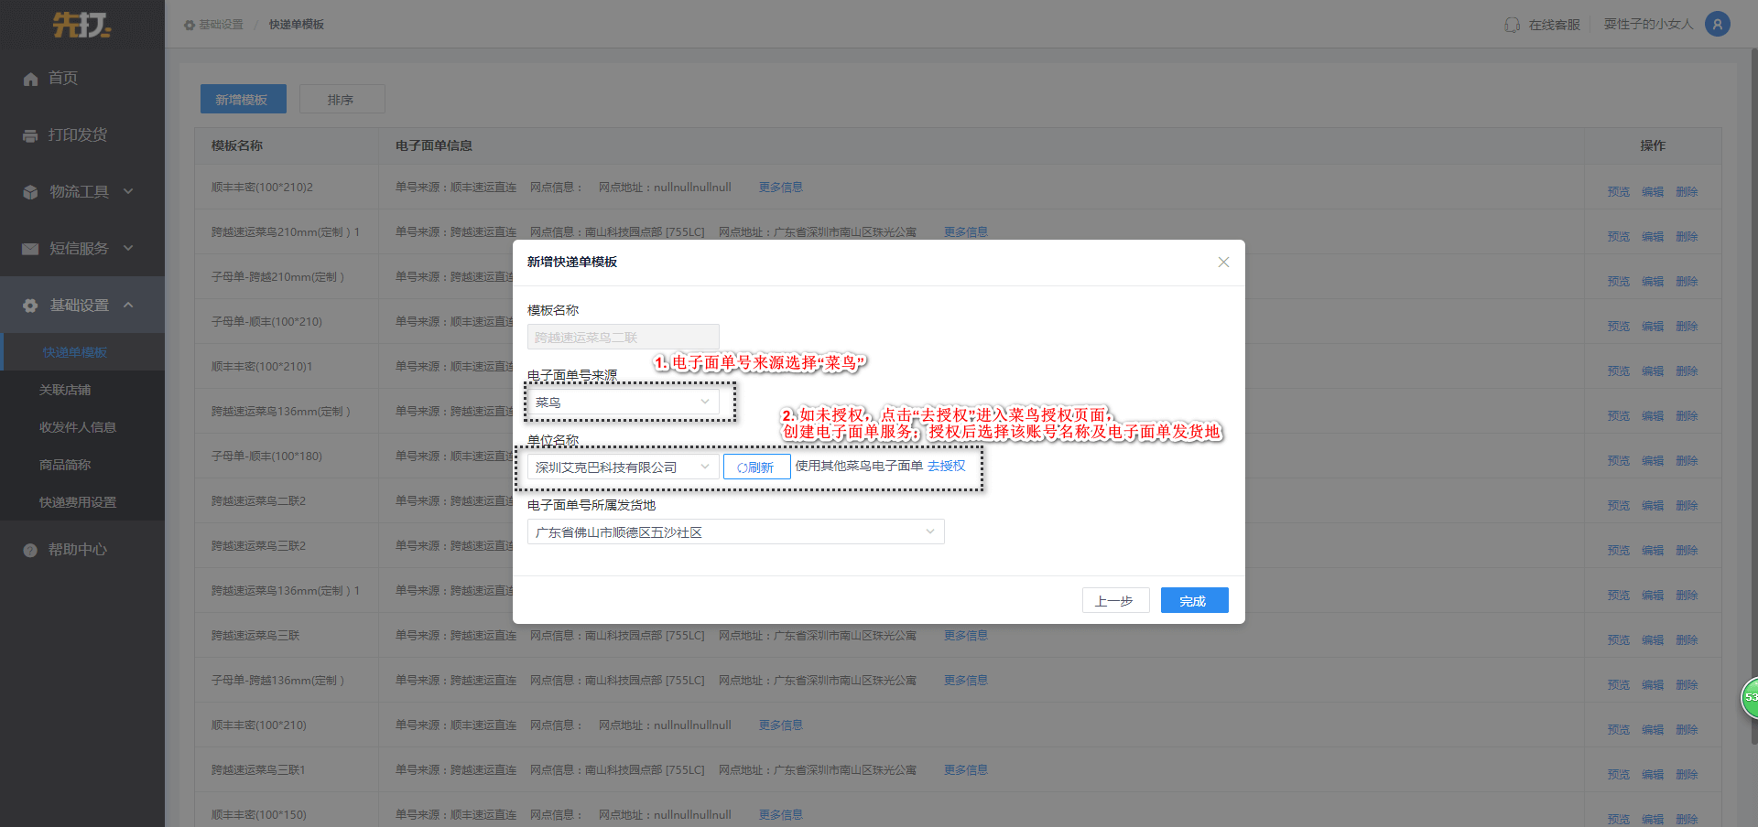The height and width of the screenshot is (827, 1758).
Task: Click the envelope icon for 短信服务
Action: [30, 249]
